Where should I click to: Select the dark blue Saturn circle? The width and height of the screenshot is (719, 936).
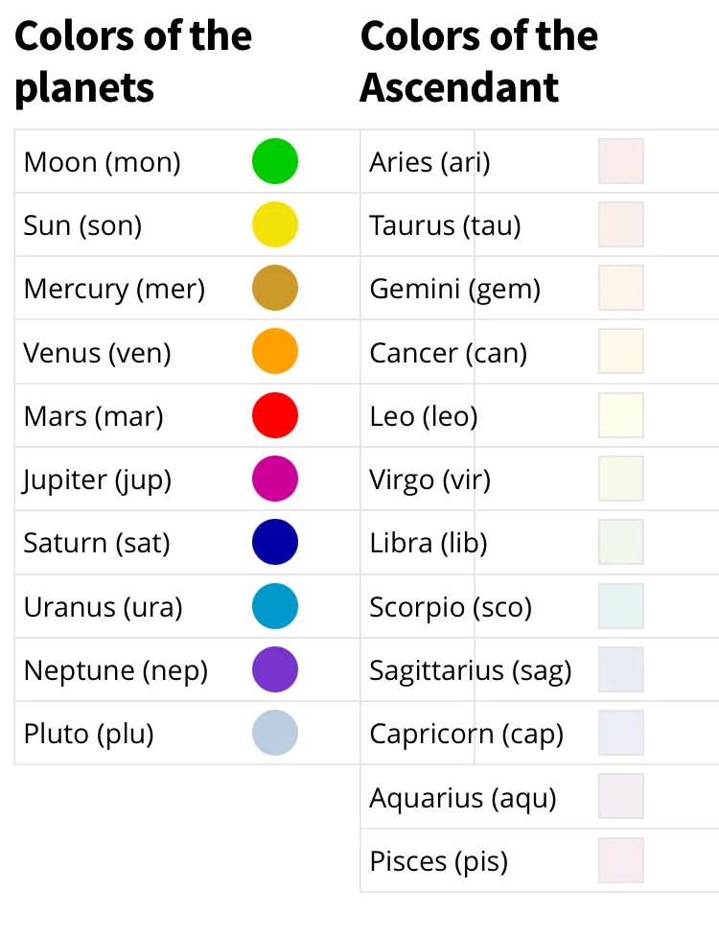pos(274,542)
